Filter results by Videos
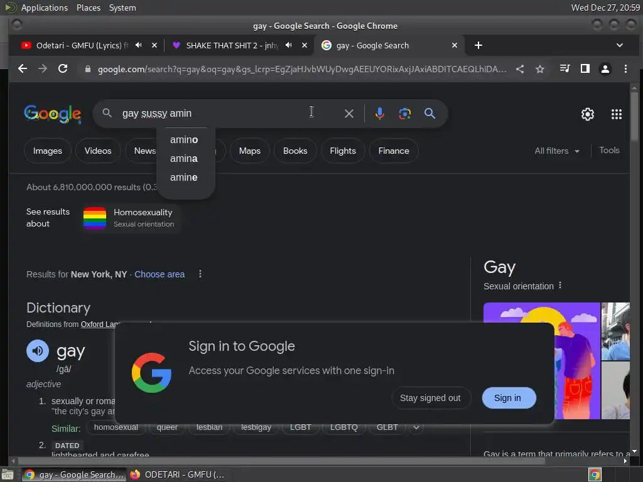 (98, 151)
